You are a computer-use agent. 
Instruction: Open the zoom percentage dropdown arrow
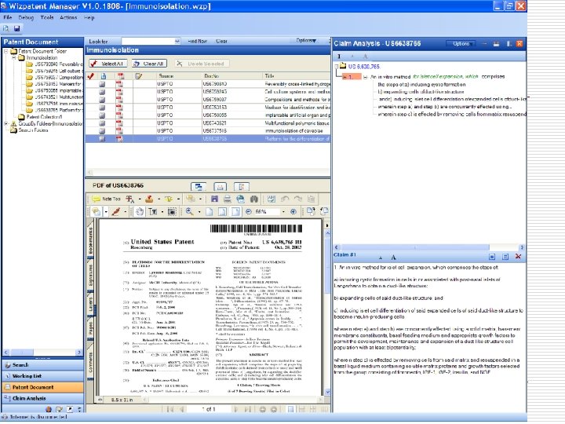[x=283, y=212]
